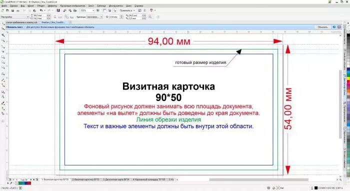Select the Polygon tool
Screen dimensions: 350x191
[3, 67]
